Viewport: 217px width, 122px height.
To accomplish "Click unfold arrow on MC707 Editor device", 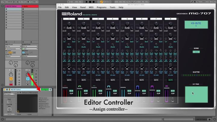I will (x=7, y=89).
